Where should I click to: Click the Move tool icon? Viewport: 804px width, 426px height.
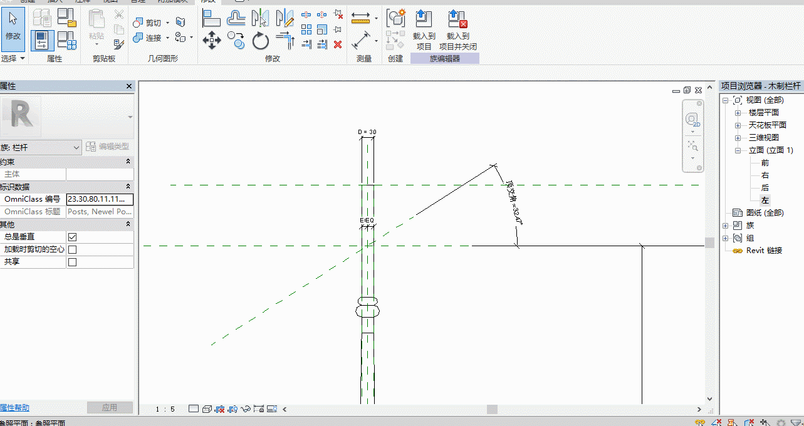pyautogui.click(x=212, y=41)
